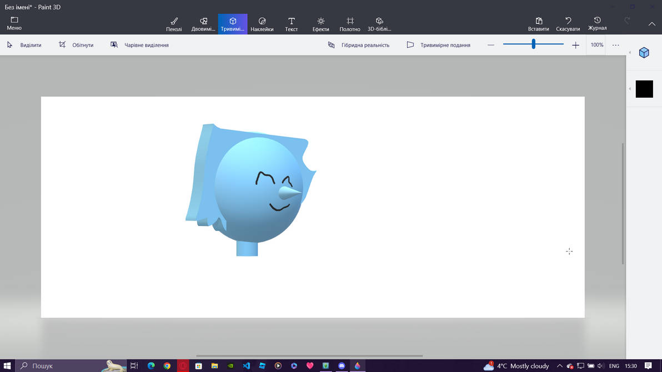Open Visual Studio Code from the taskbar

coord(247,366)
